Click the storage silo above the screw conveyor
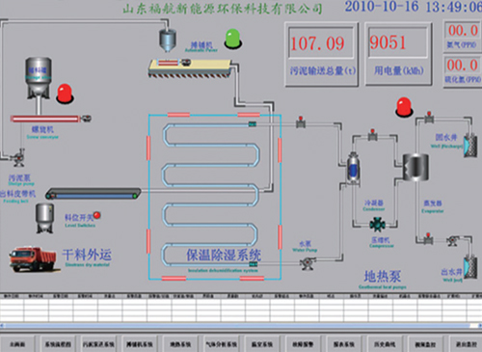This screenshot has width=482, height=352. pyautogui.click(x=39, y=78)
